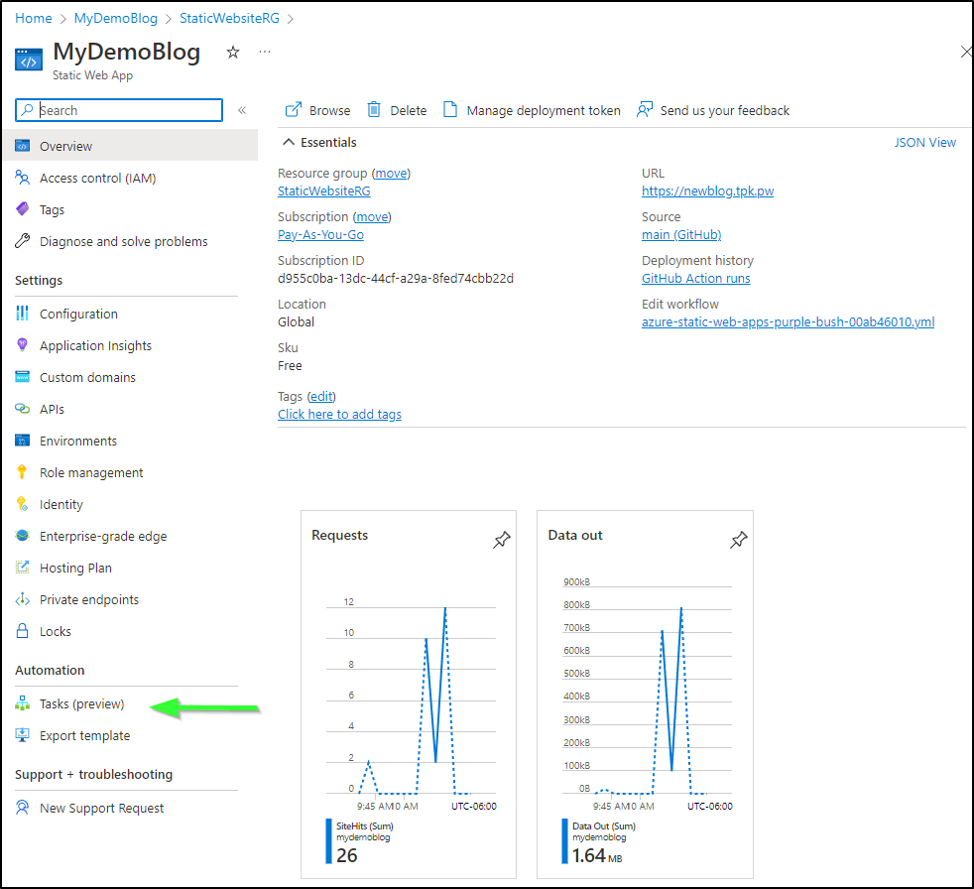Viewport: 974px width, 889px height.
Task: Click move next to Subscription
Action: [x=372, y=217]
